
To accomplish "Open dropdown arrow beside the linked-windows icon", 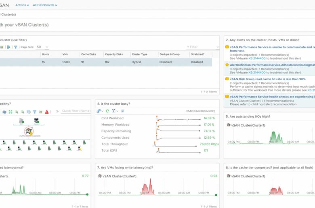I will (102, 111).
